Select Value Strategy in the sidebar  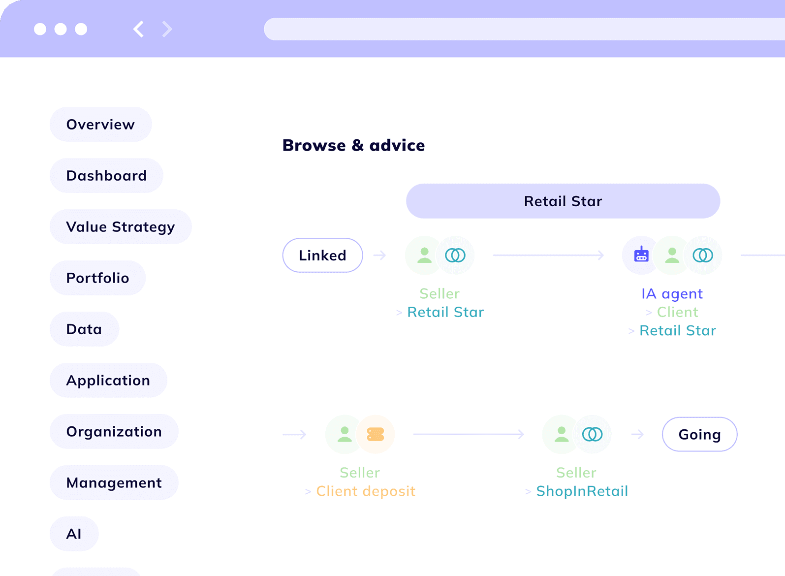coord(121,226)
